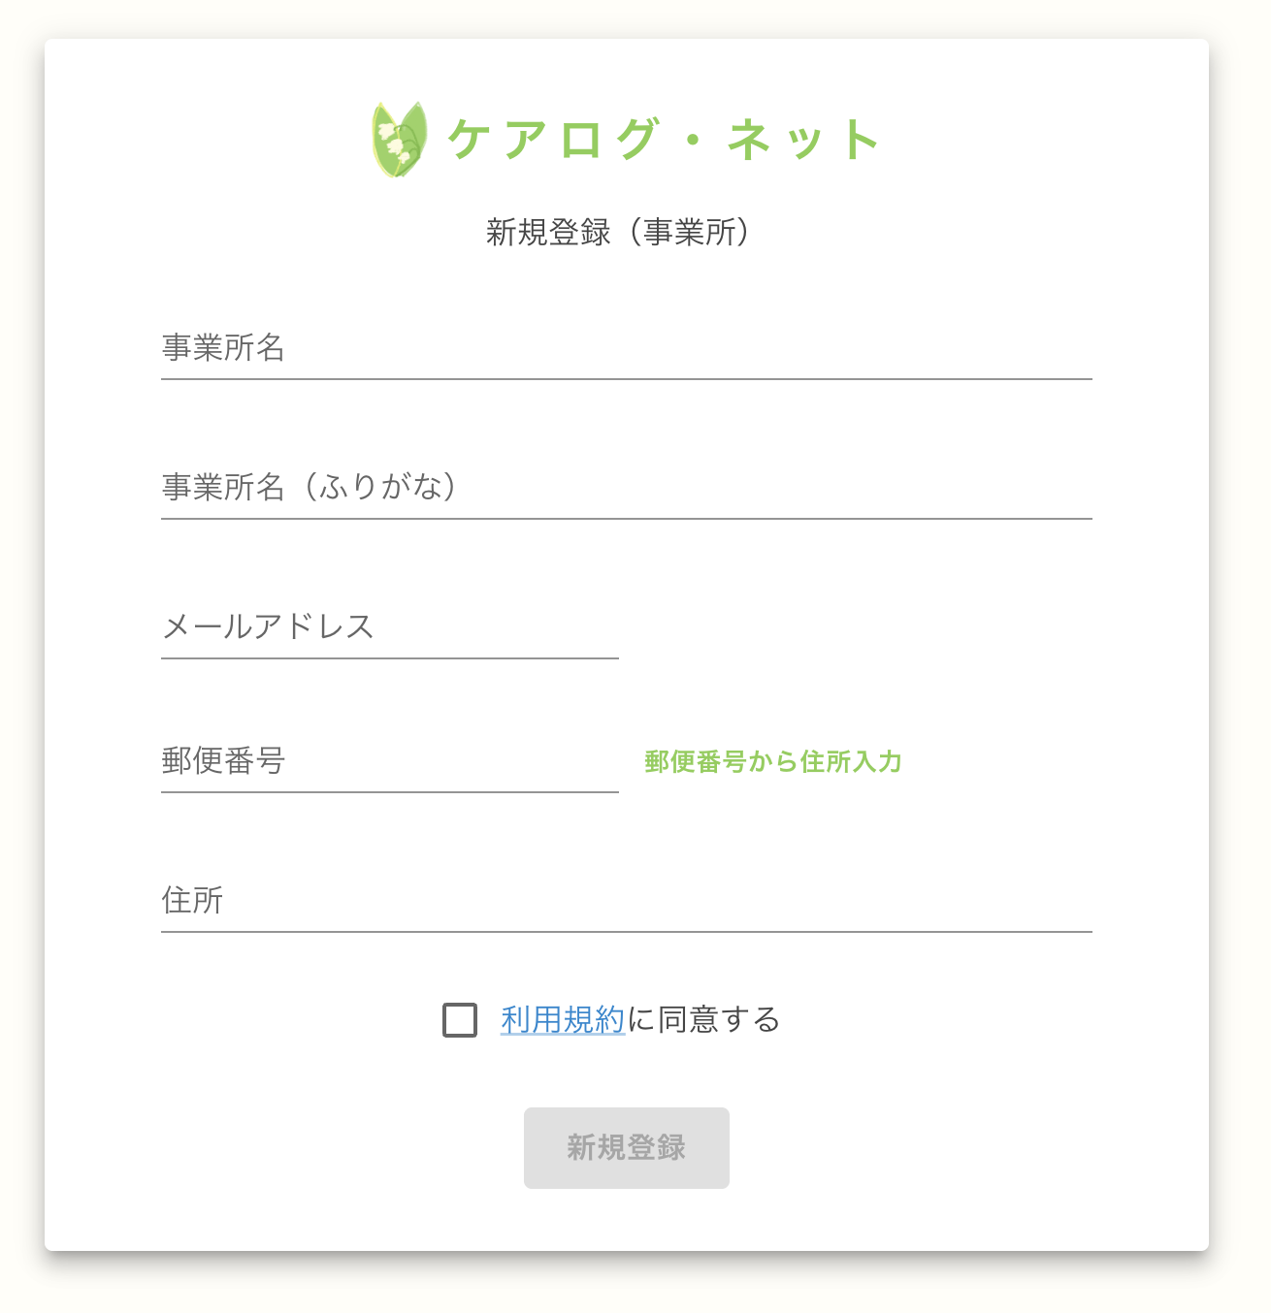The height and width of the screenshot is (1313, 1271).
Task: Tap the green address lookup helper text
Action: (773, 763)
